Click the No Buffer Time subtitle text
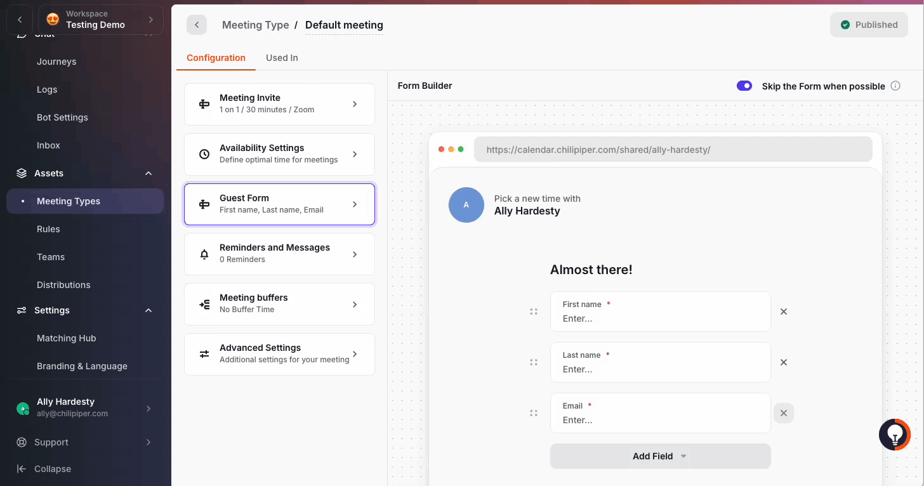The width and height of the screenshot is (924, 486). click(247, 310)
